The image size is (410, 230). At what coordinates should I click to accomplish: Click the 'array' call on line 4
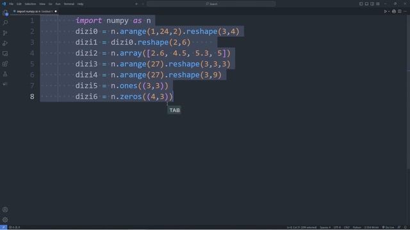131,53
